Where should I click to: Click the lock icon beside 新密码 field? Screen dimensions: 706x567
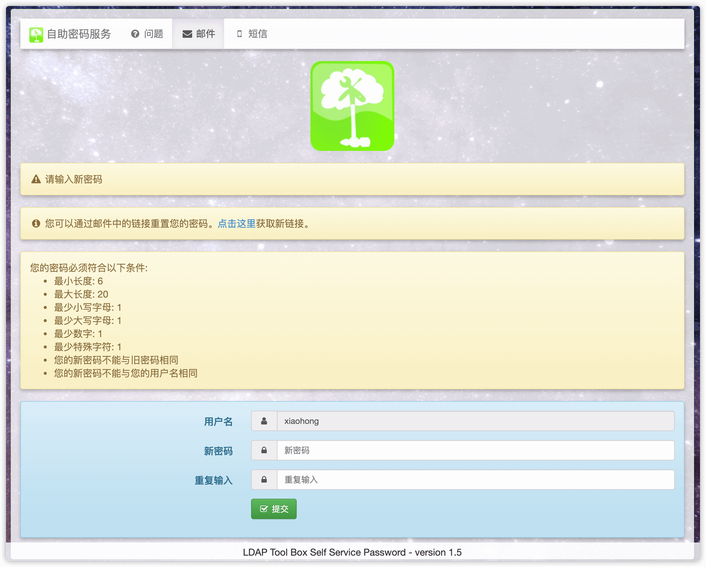264,450
